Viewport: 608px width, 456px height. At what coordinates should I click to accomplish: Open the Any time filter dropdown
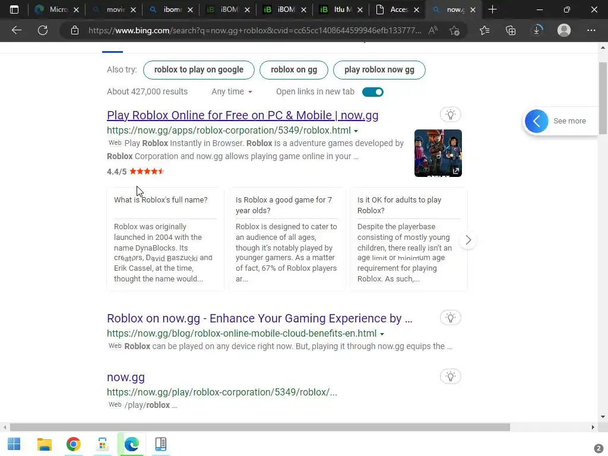232,92
